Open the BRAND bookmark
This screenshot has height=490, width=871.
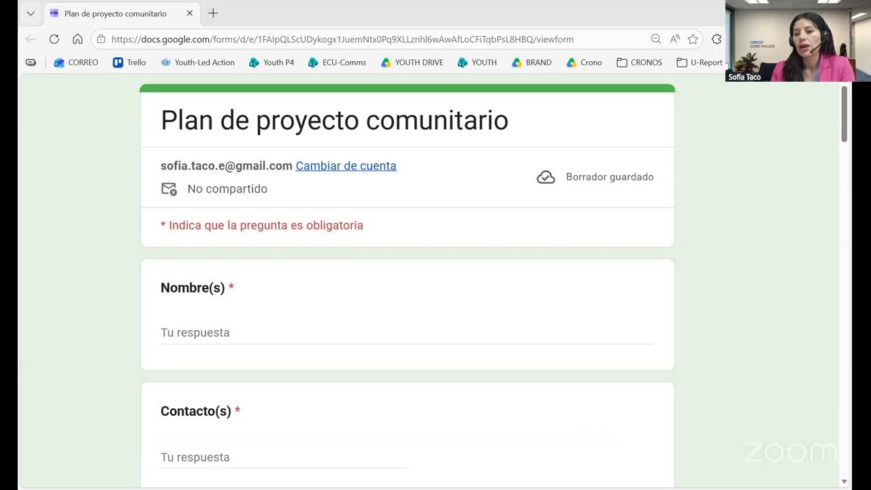click(531, 62)
